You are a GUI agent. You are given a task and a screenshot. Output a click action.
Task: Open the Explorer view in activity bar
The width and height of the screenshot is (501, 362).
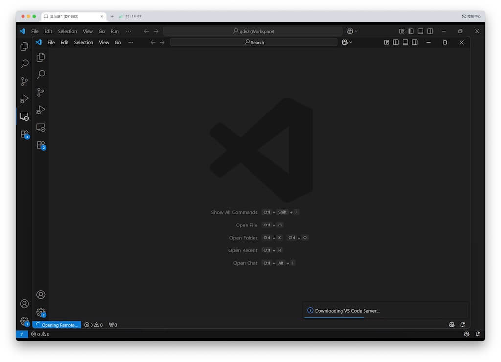(x=41, y=57)
